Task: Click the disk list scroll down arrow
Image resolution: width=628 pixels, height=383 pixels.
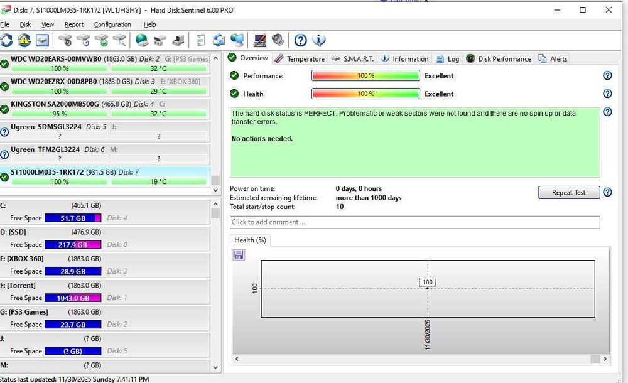Action: [x=215, y=190]
